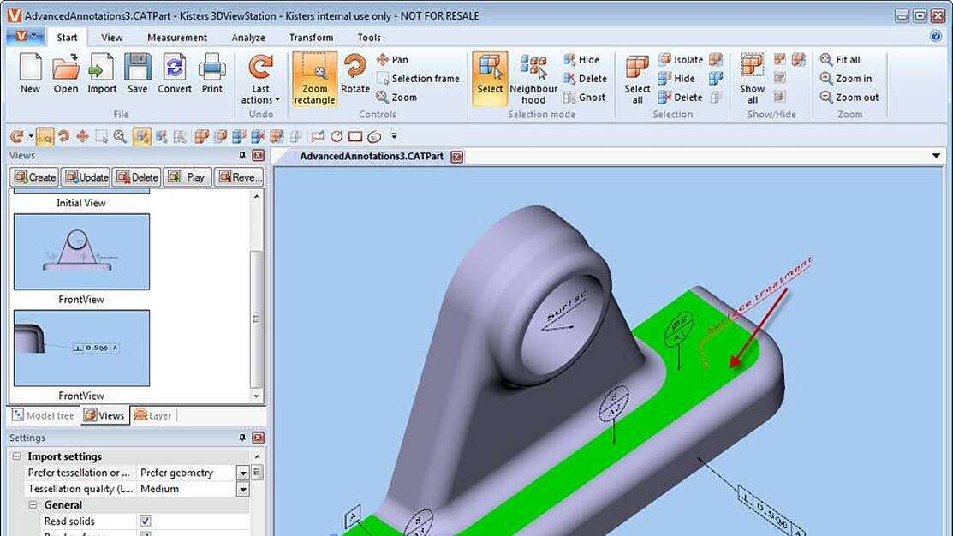
Task: Click the undo arrow in the quick toolbar
Action: point(17,137)
